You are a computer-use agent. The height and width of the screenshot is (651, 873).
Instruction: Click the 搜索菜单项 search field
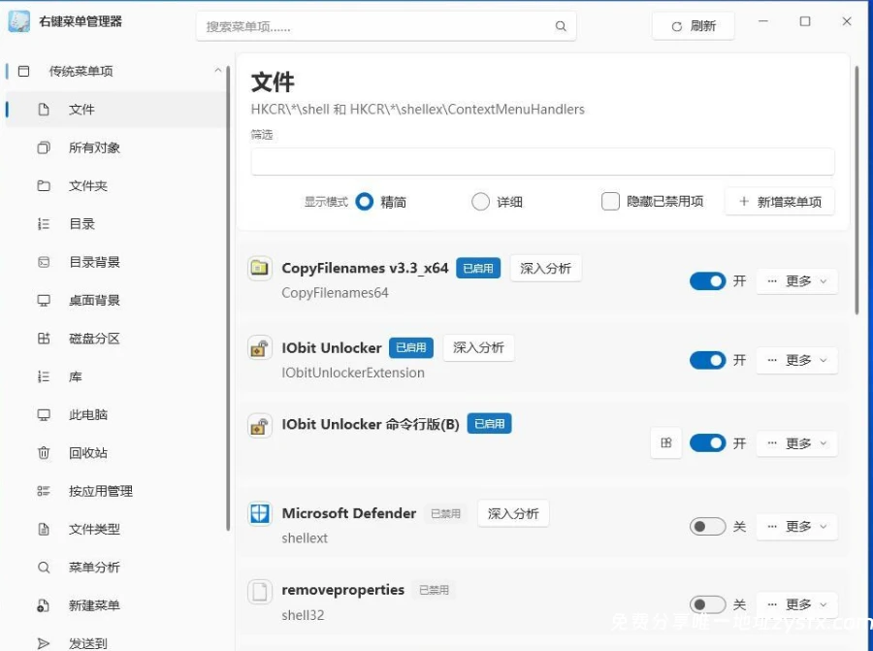tap(386, 26)
